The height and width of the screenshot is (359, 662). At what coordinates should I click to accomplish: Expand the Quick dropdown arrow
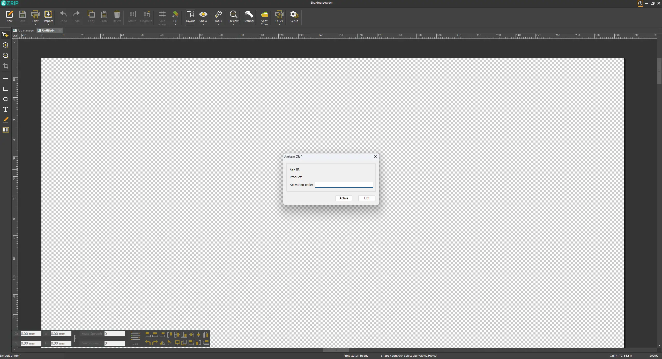[279, 24]
